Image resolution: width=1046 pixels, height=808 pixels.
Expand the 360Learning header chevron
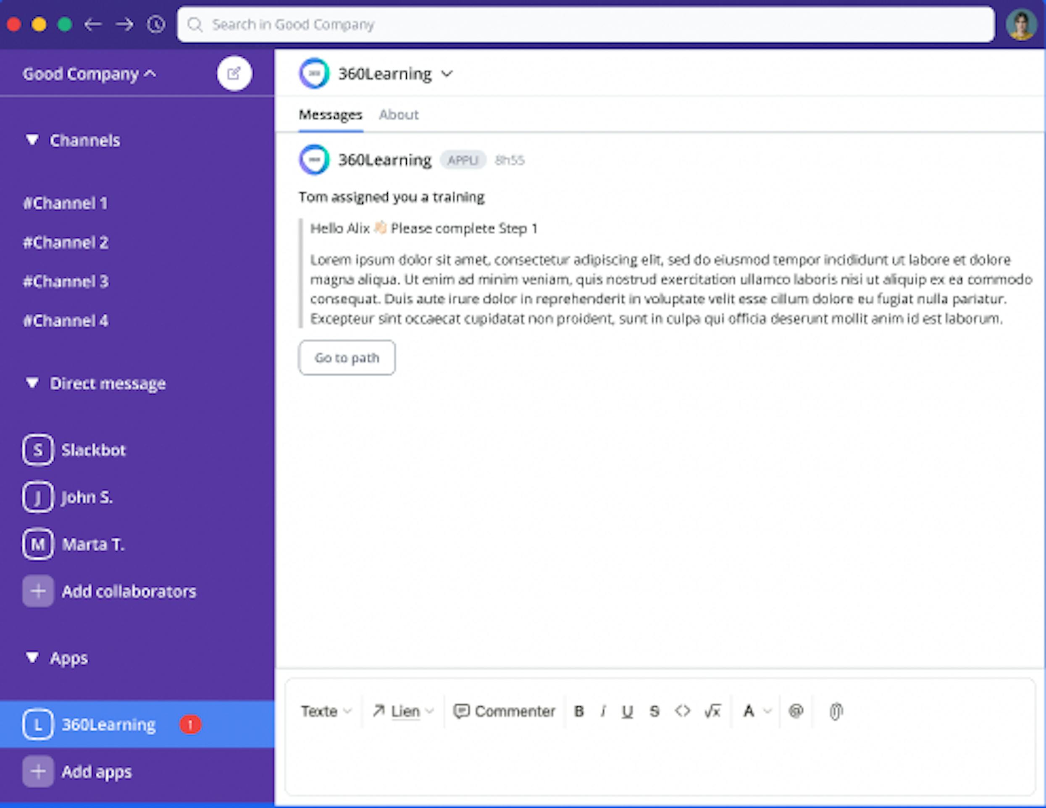447,74
